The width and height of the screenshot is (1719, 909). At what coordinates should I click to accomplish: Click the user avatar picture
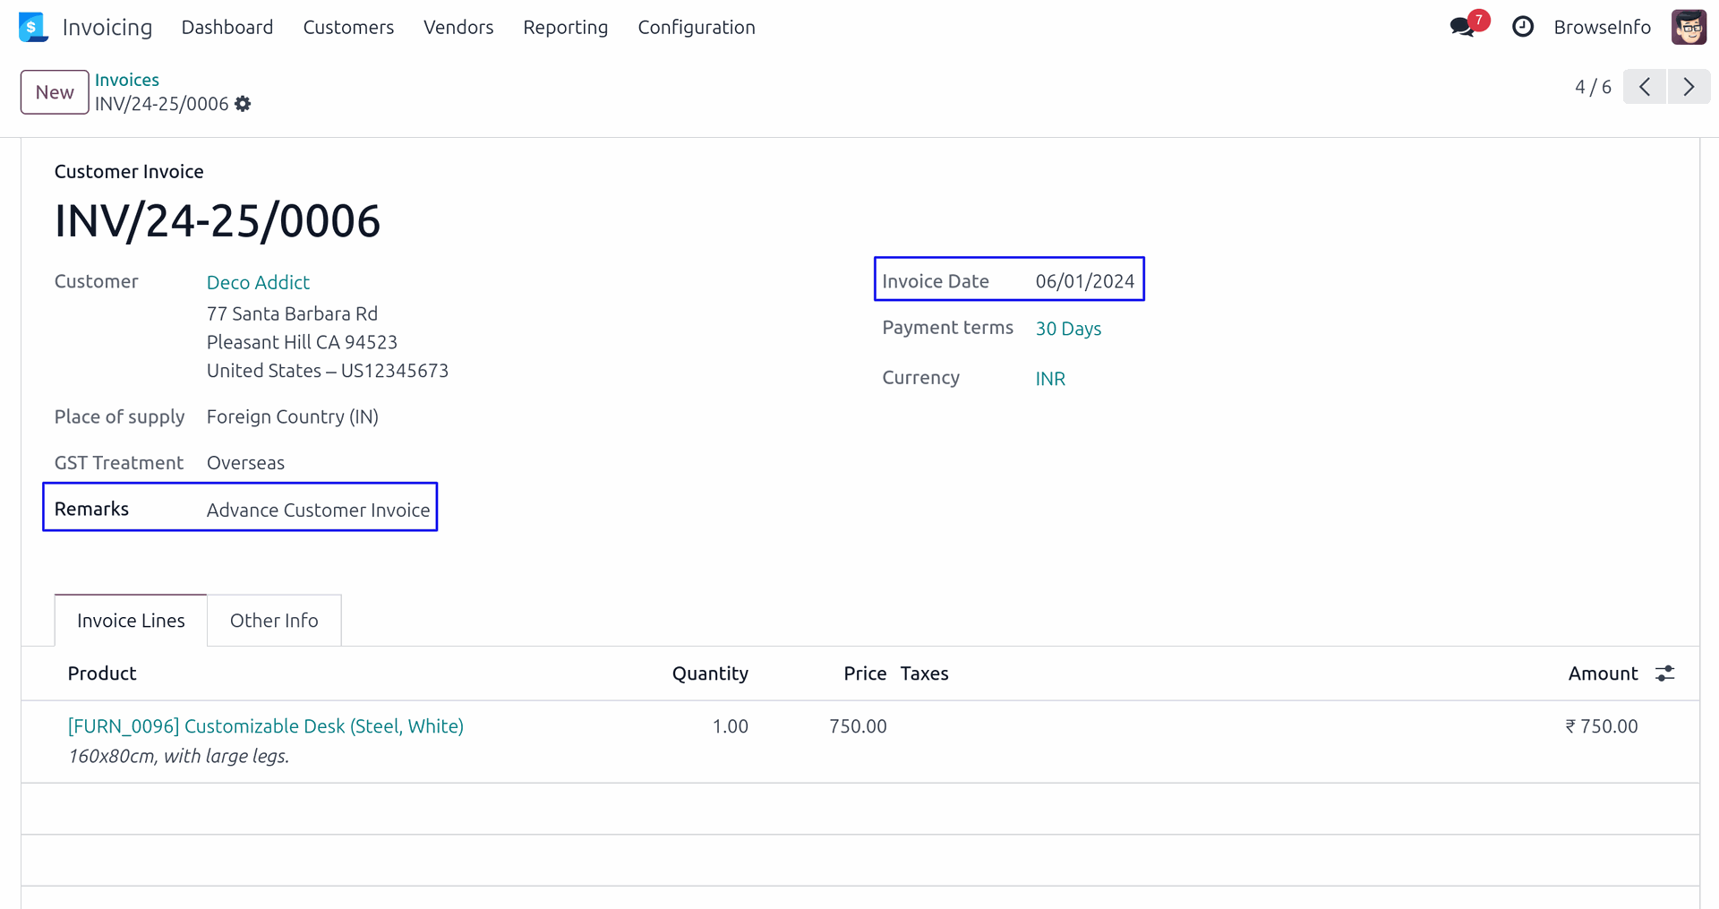click(x=1689, y=27)
